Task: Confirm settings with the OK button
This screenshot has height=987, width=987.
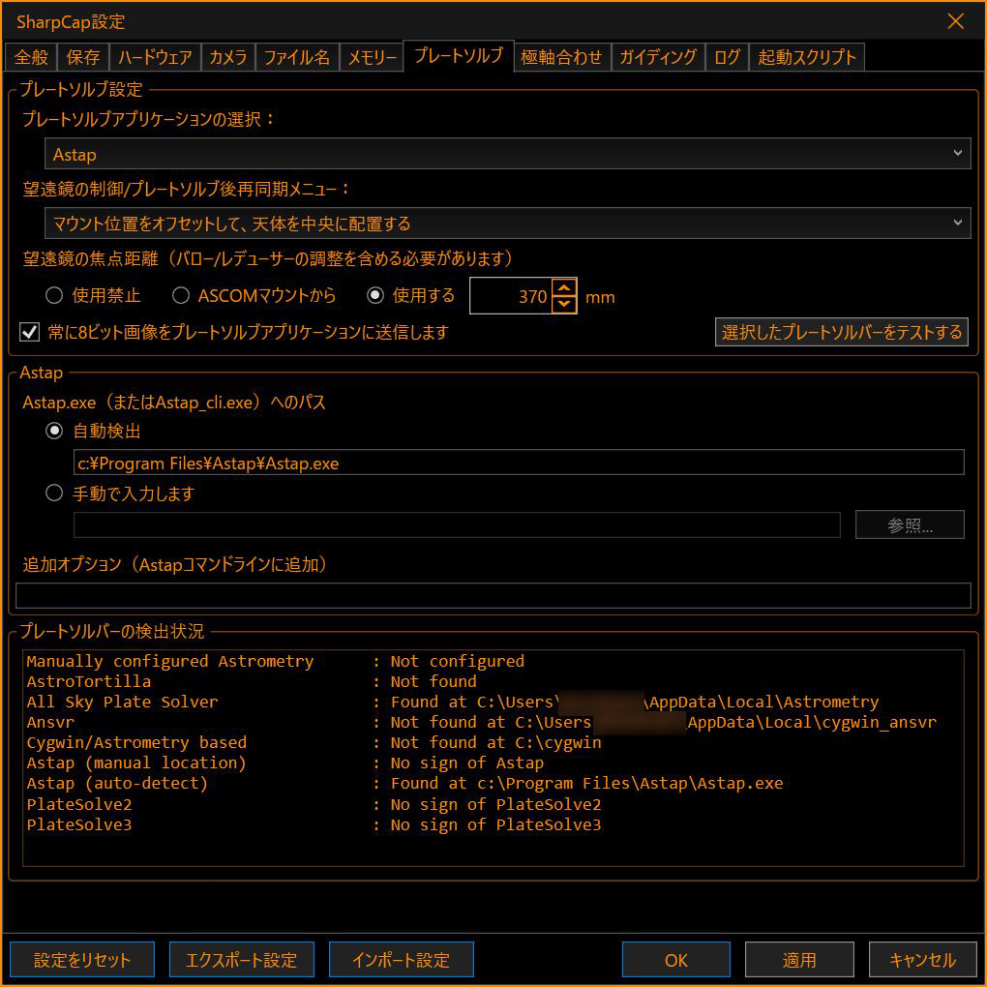Action: pos(676,959)
